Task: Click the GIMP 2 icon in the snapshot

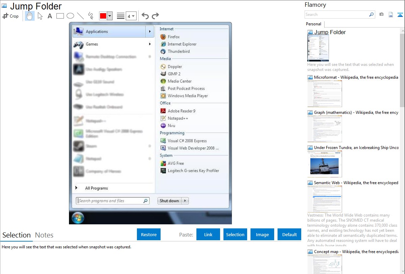Action: [163, 74]
